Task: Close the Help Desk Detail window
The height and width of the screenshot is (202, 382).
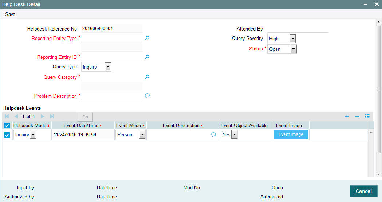Action: (377, 4)
